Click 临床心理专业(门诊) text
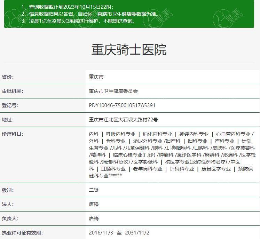 pos(134,155)
